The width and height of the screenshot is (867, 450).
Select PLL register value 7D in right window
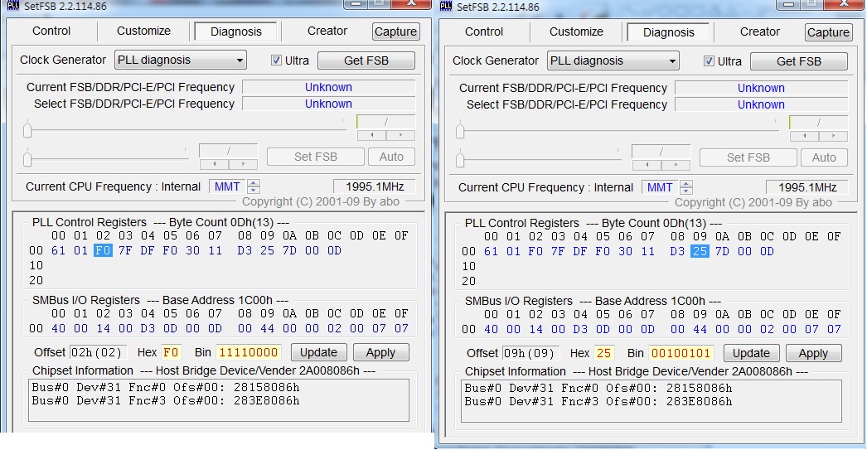pos(722,251)
